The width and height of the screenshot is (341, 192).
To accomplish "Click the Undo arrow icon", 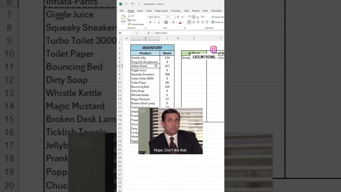I will click(x=132, y=4).
